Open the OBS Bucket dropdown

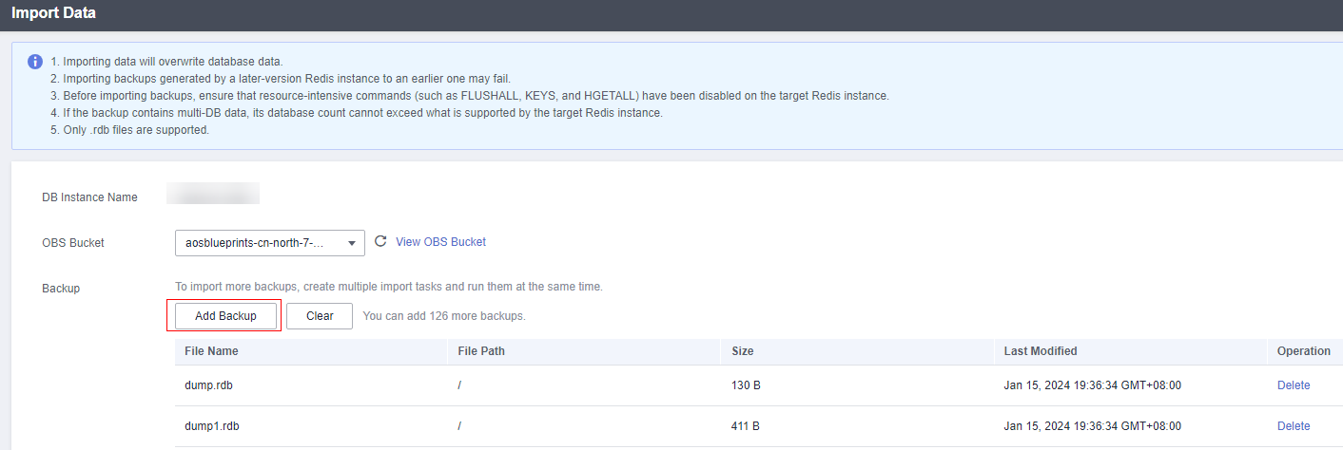[x=270, y=243]
